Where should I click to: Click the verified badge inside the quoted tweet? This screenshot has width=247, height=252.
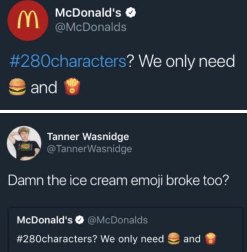tap(80, 220)
